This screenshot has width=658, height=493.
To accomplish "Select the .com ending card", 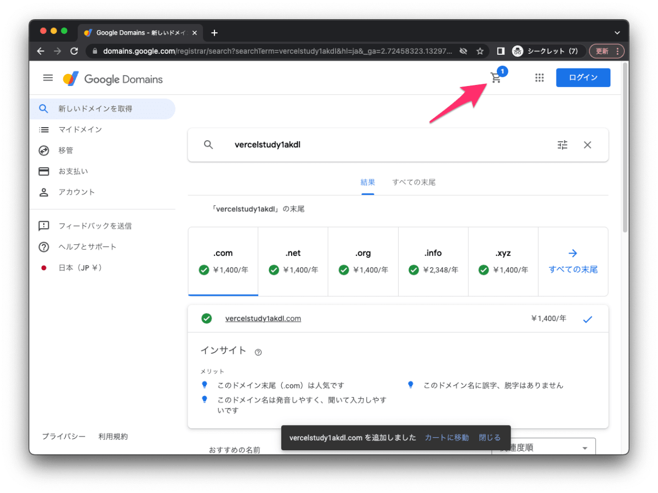I will point(223,261).
